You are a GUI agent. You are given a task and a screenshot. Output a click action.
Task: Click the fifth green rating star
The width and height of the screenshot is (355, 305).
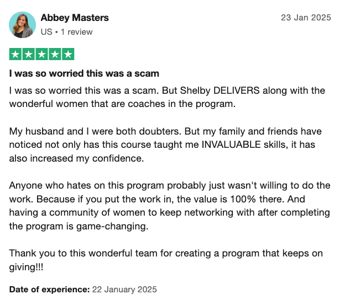(68, 54)
